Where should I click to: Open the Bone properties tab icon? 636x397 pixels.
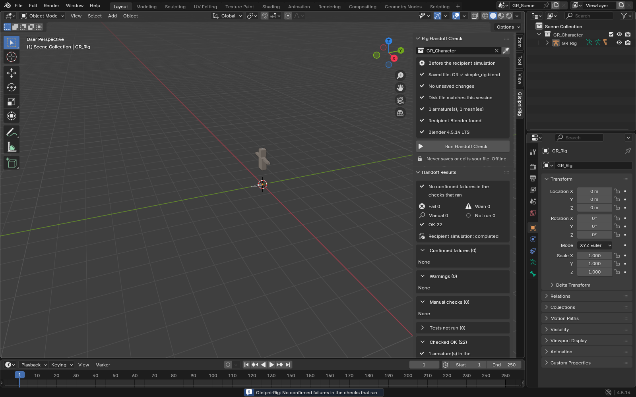533,274
